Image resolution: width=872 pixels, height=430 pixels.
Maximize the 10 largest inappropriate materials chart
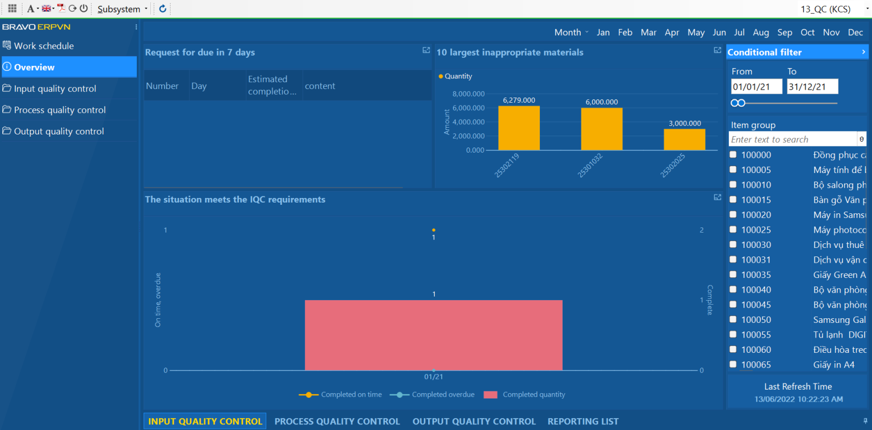click(x=718, y=50)
